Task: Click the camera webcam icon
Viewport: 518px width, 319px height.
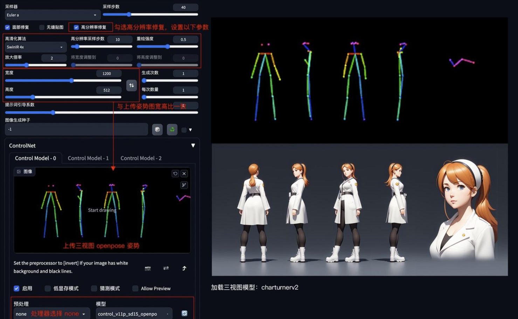Action: point(148,268)
